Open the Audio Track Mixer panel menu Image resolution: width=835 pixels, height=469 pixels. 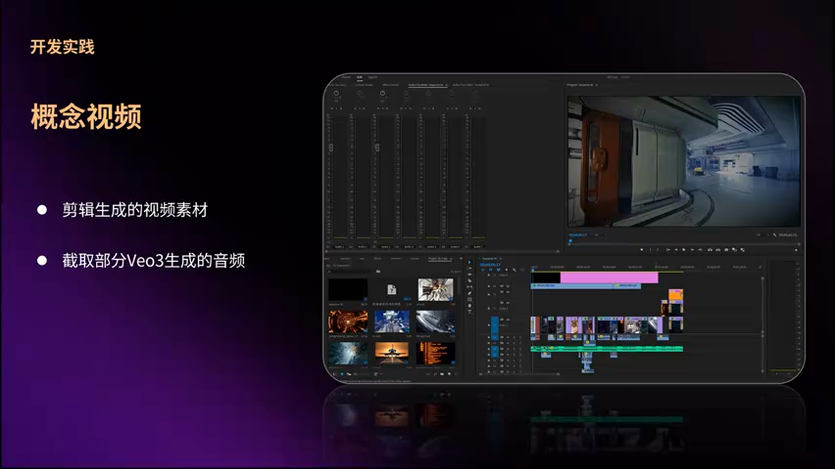coord(448,85)
